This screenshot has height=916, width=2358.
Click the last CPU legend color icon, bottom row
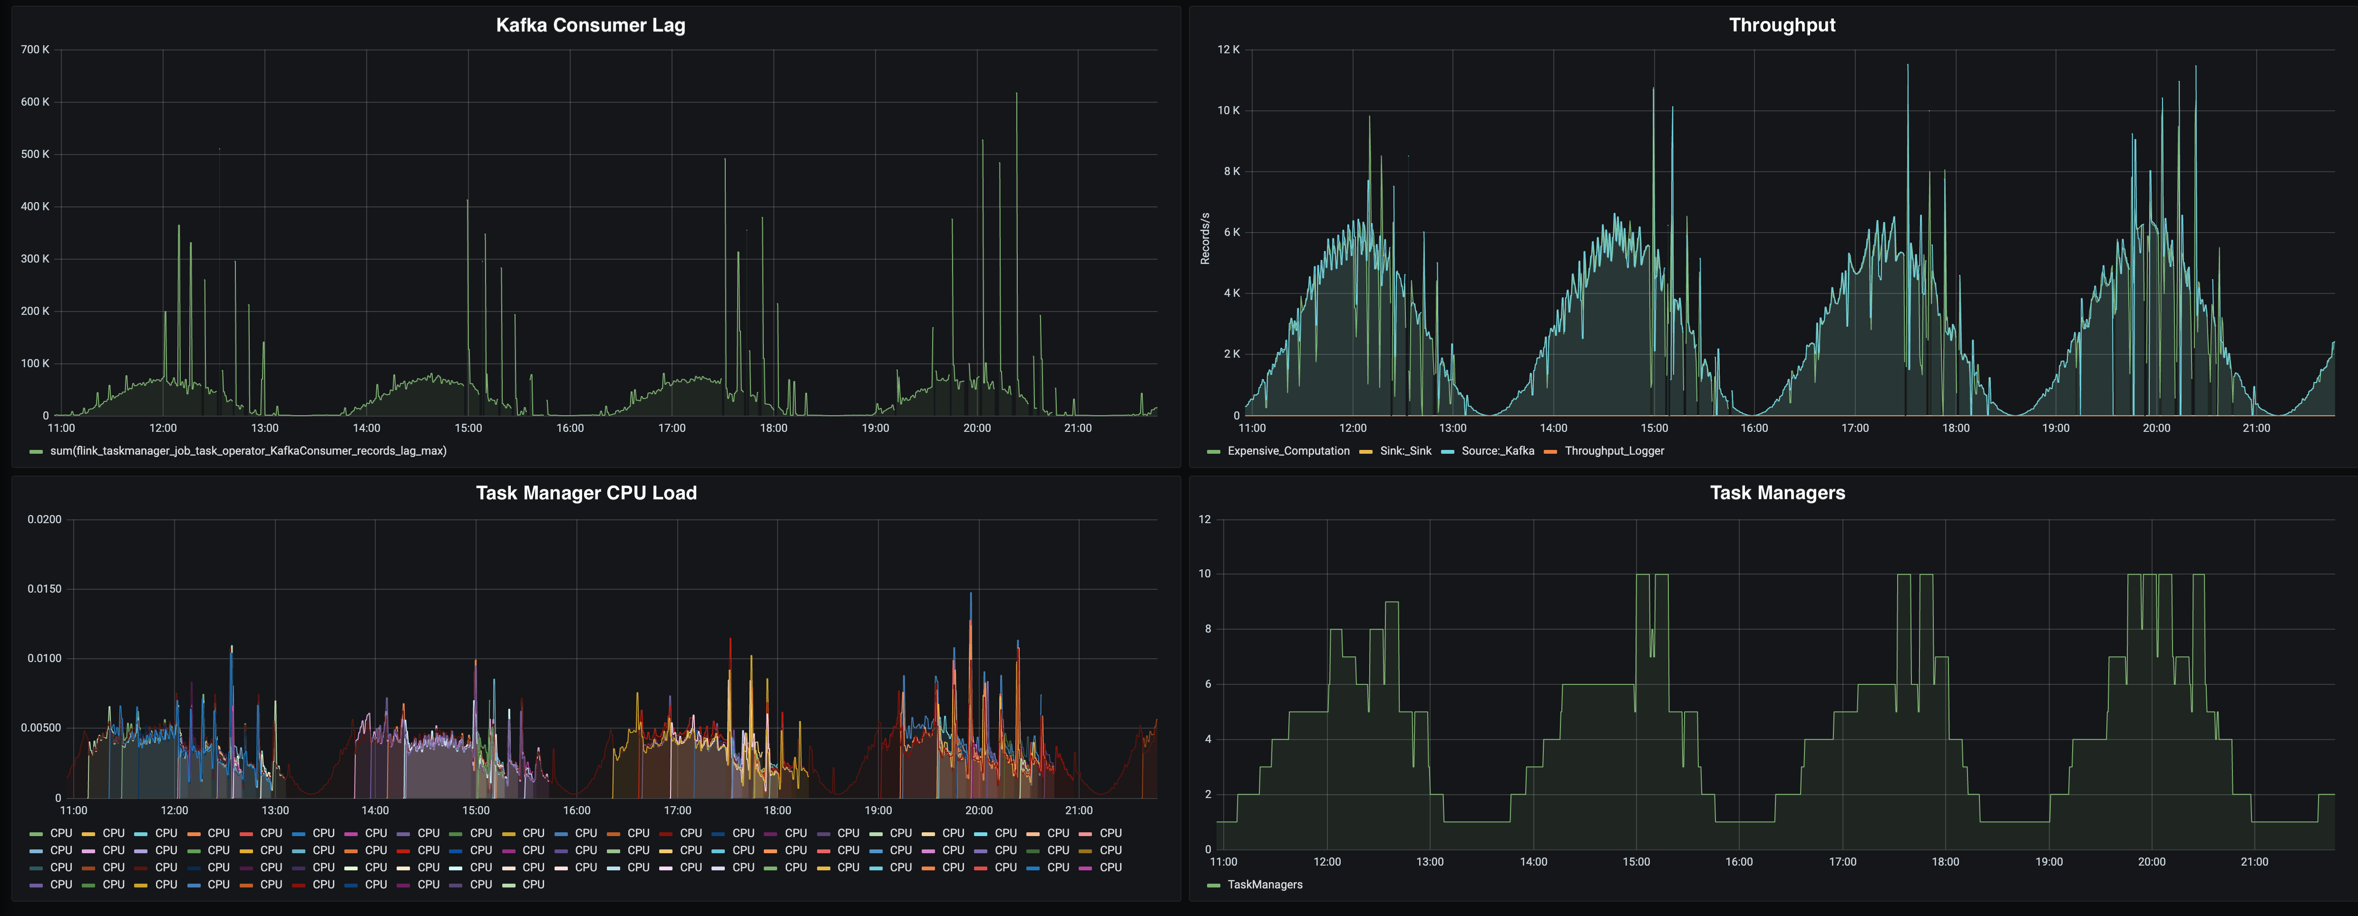pyautogui.click(x=508, y=885)
